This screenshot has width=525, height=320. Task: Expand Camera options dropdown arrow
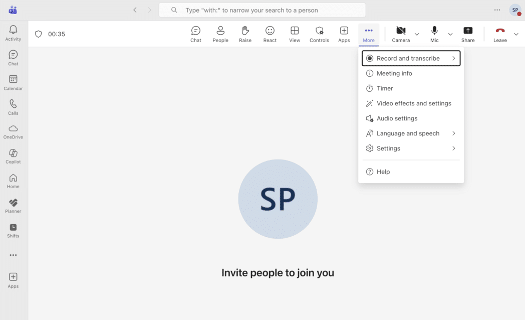pyautogui.click(x=417, y=34)
